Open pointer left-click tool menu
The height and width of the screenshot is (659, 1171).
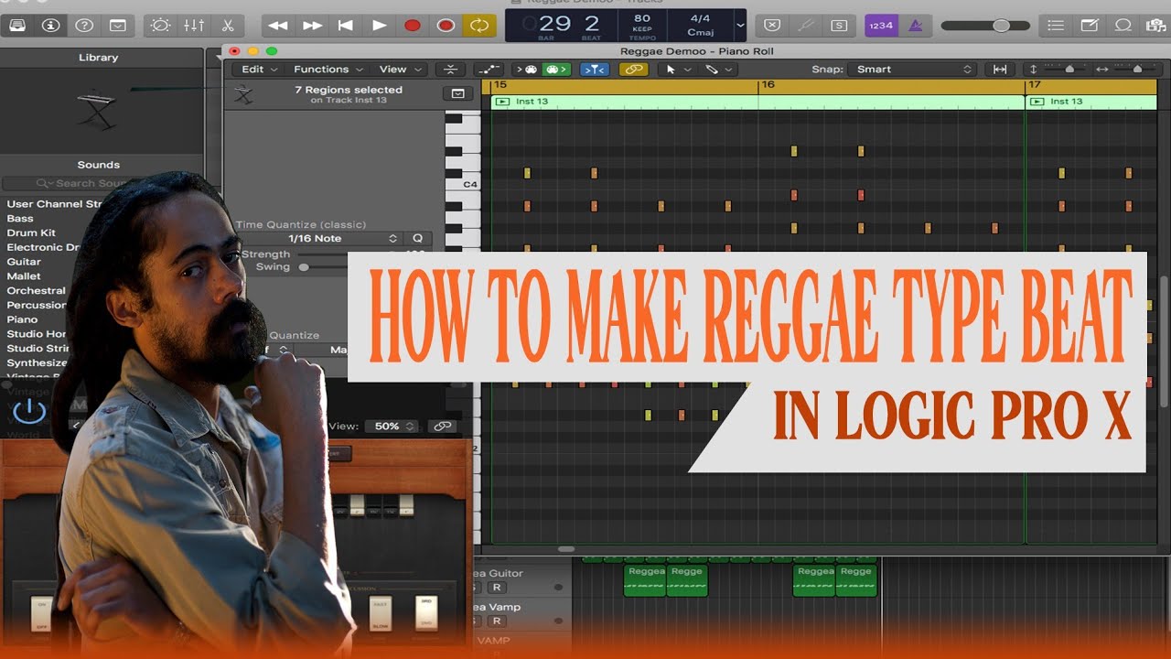677,69
